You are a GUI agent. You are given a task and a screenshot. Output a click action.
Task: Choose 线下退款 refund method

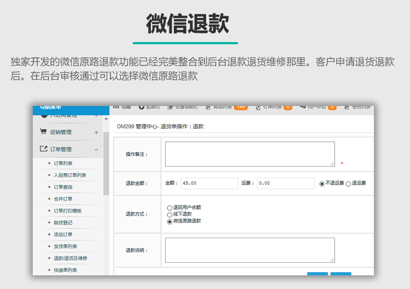[x=169, y=215]
